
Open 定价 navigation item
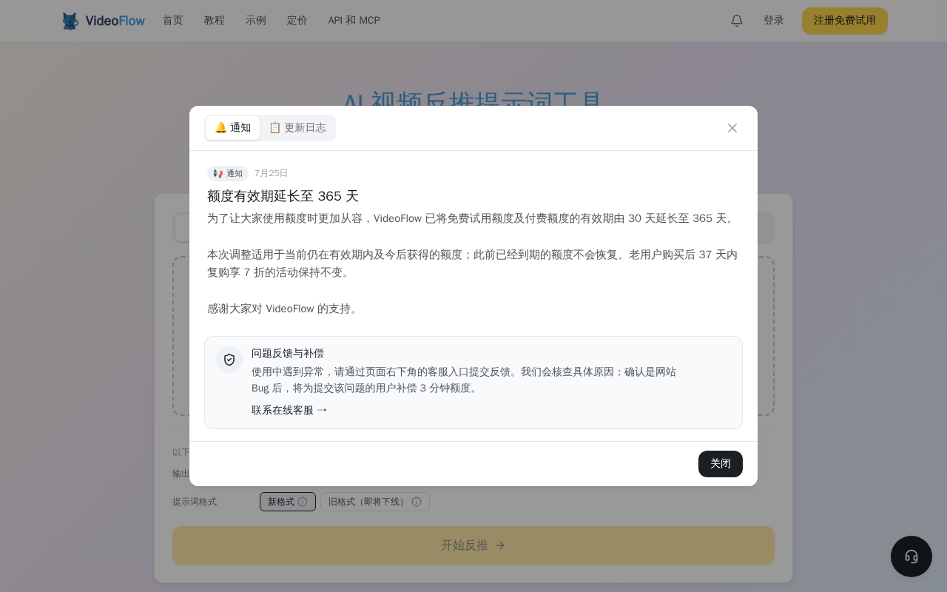pyautogui.click(x=297, y=21)
